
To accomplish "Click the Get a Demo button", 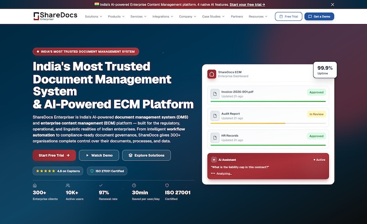I will tap(319, 16).
